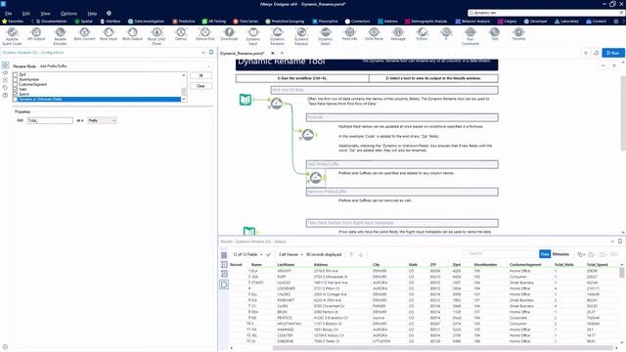Collapse the Configuration panel dropdown arrow
Viewport: 626px width, 352px height.
(203, 52)
